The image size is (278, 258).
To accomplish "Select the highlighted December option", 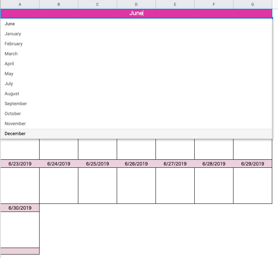I will pyautogui.click(x=136, y=134).
